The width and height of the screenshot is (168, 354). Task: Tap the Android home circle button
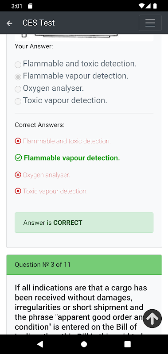84,344
